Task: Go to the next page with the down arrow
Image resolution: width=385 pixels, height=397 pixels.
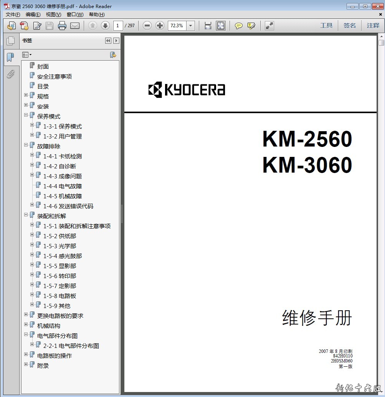Action: [x=105, y=26]
